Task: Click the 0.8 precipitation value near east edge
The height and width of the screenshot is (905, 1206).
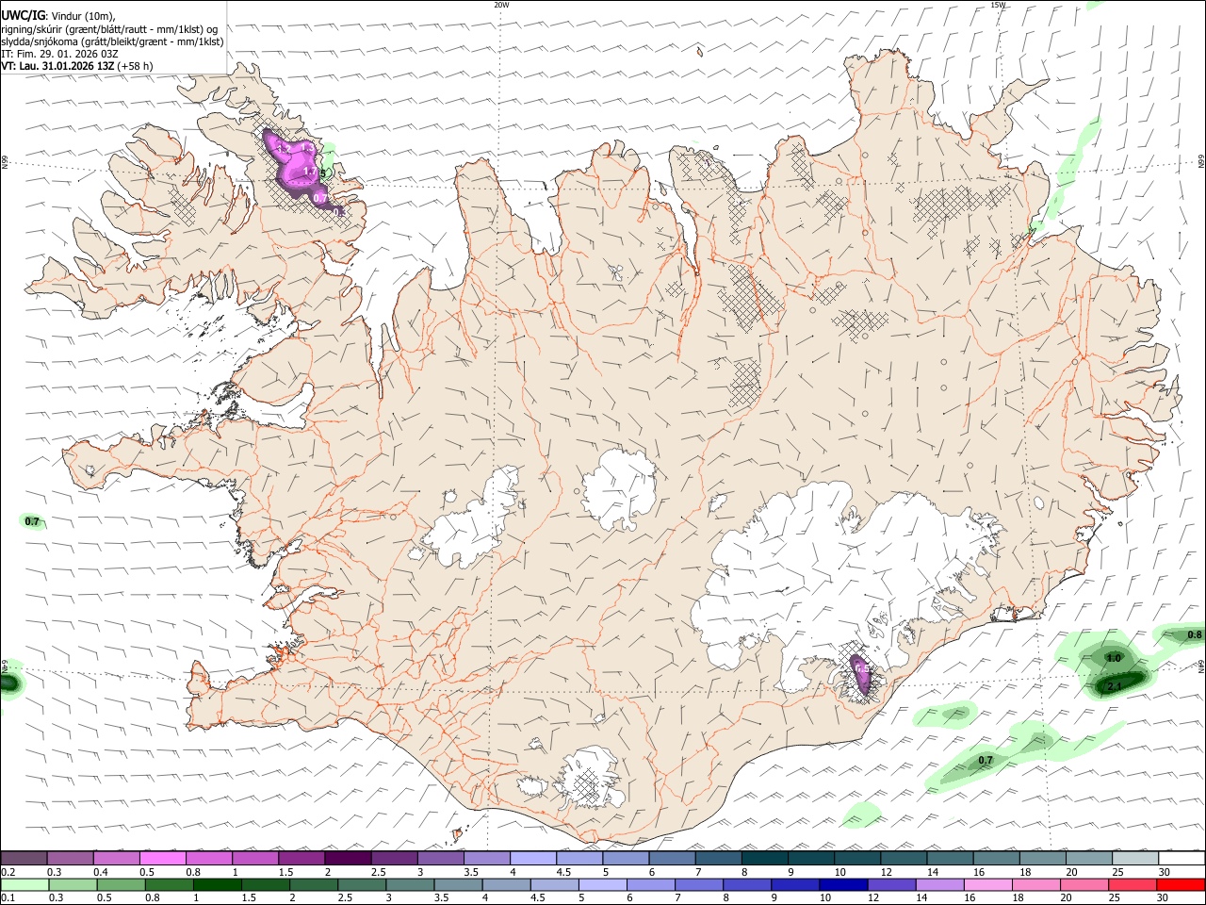Action: pyautogui.click(x=1194, y=634)
